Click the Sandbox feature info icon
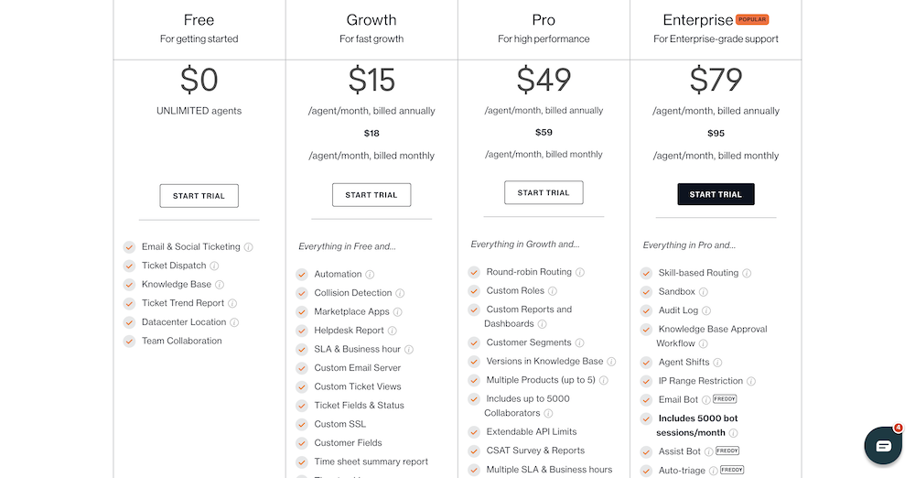 tap(703, 291)
